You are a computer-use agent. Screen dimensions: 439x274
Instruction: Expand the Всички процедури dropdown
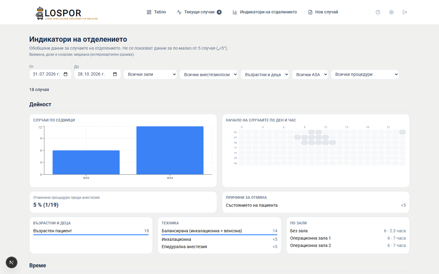[x=365, y=75]
